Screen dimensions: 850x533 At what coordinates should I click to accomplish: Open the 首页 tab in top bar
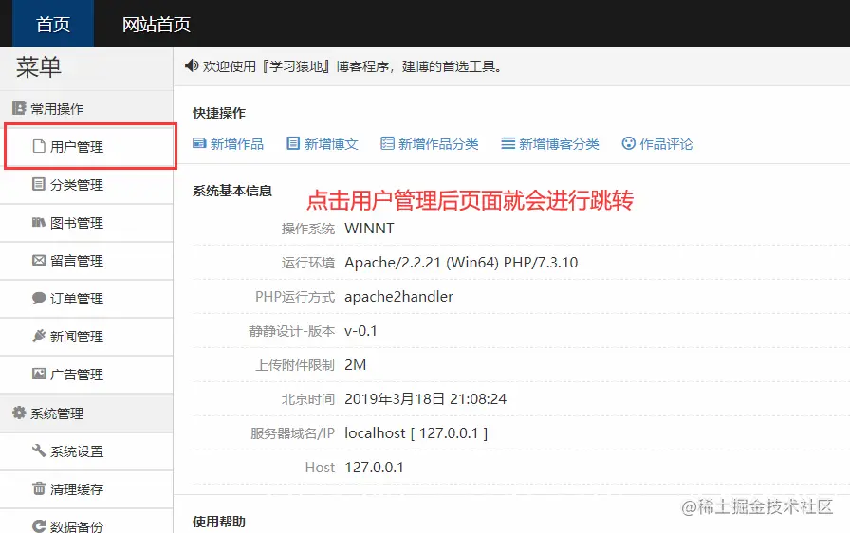[52, 24]
